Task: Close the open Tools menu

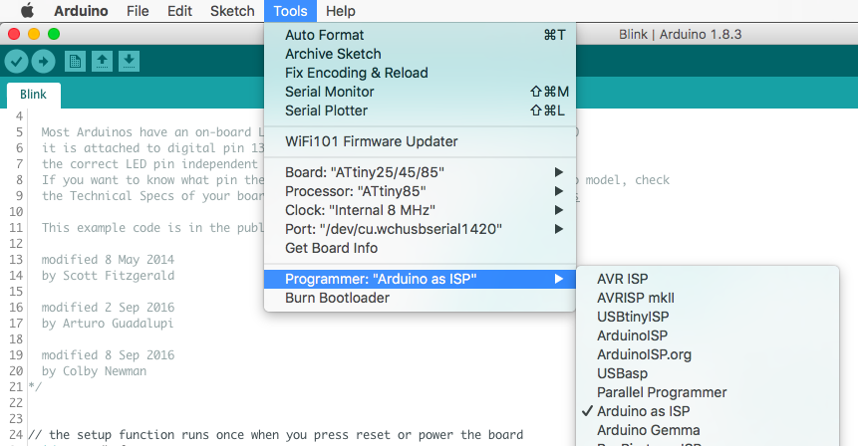Action: pyautogui.click(x=290, y=11)
